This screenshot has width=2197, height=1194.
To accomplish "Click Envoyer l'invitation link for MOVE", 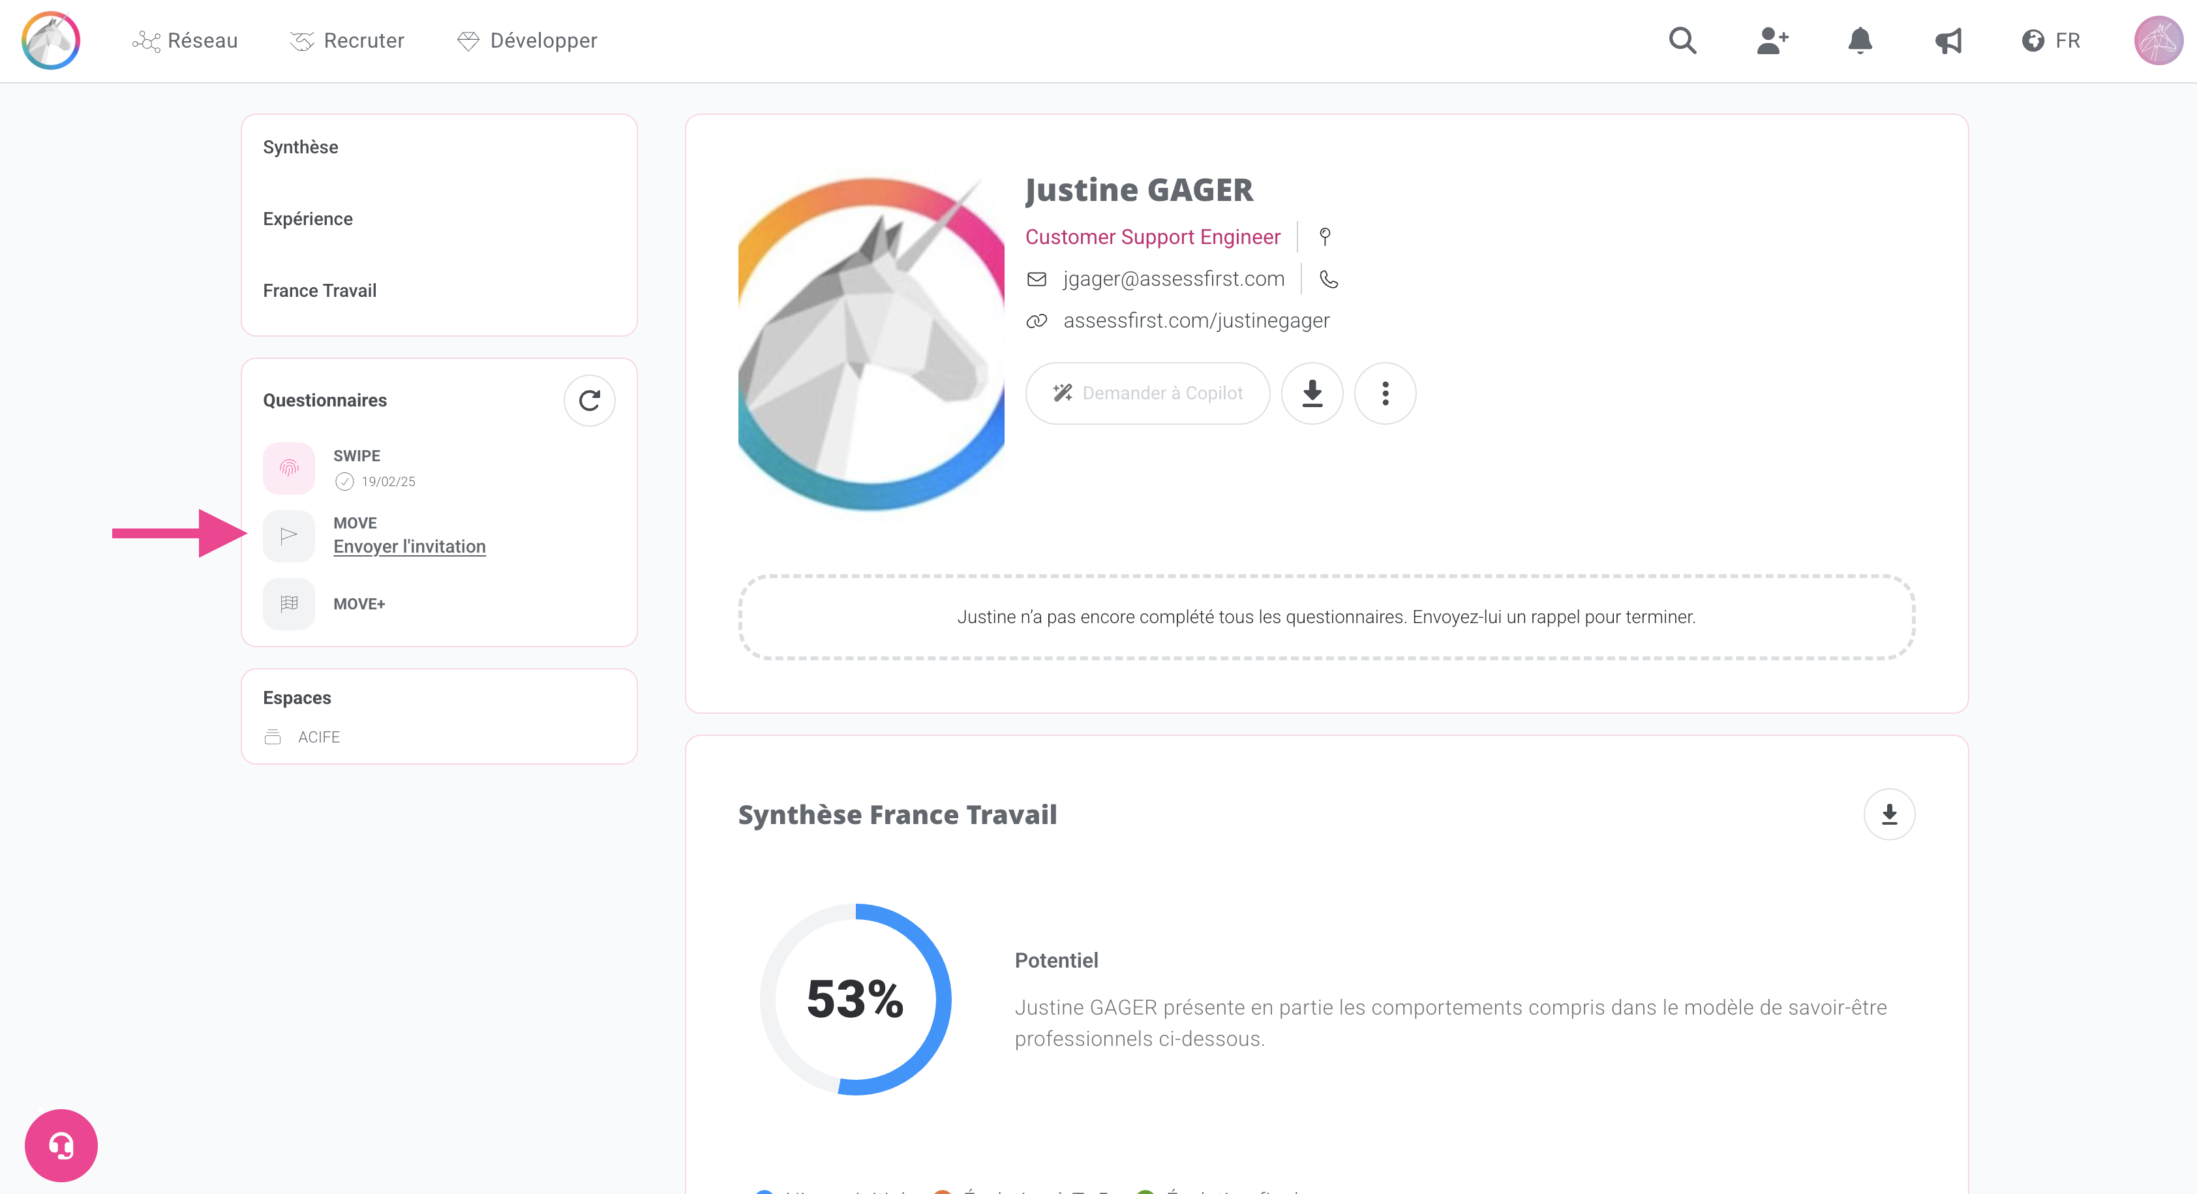I will tap(410, 547).
